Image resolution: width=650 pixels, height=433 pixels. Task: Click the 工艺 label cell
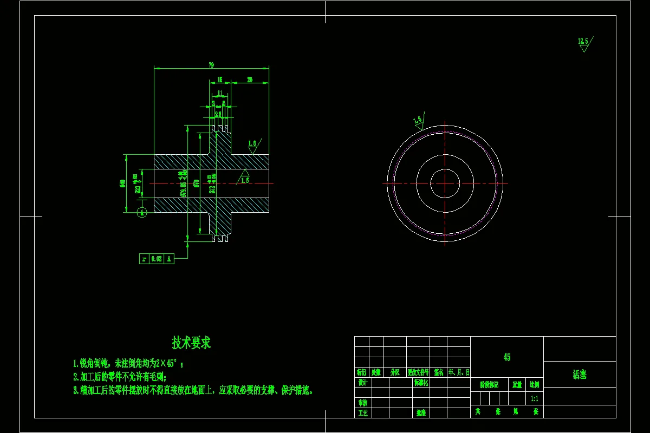(x=363, y=412)
